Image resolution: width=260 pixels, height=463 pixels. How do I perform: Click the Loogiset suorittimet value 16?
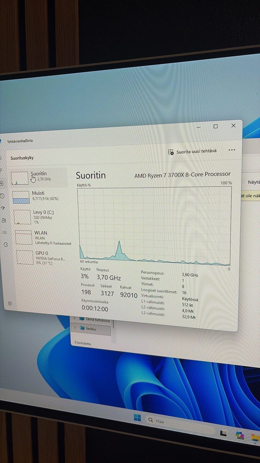184,293
